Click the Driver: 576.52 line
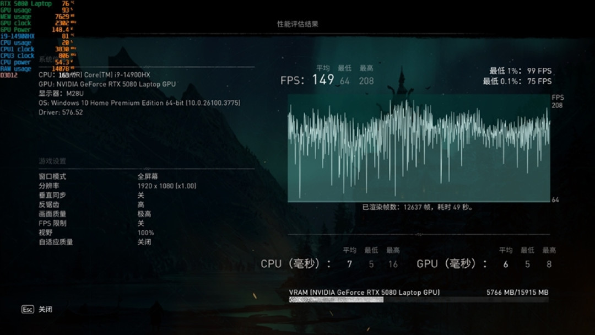 click(x=61, y=112)
